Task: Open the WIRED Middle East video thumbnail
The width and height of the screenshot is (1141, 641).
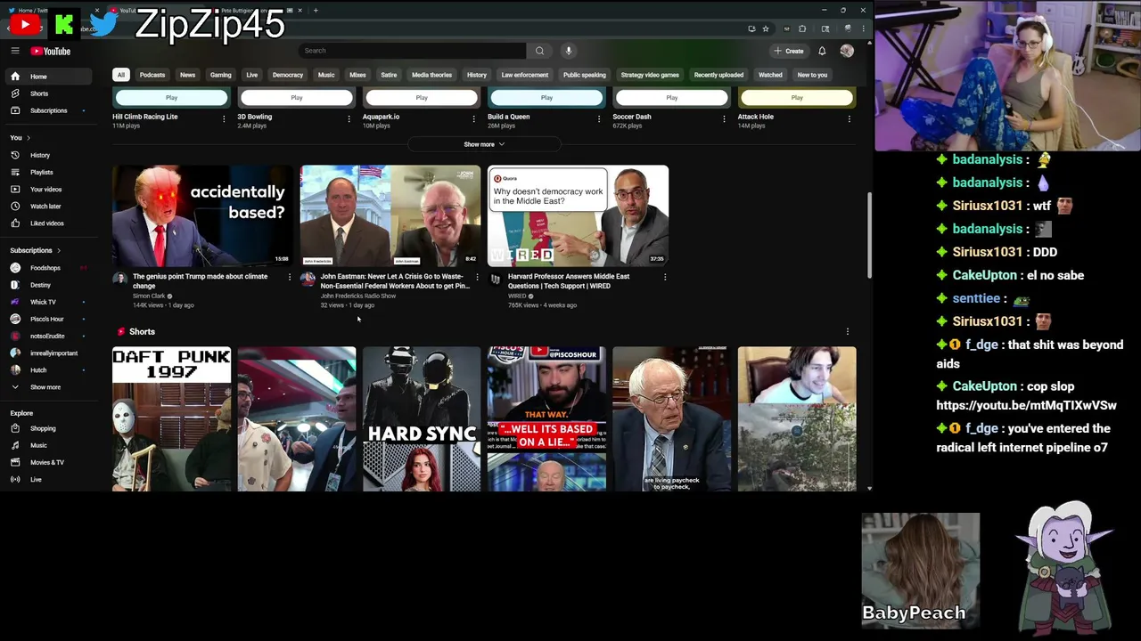Action: [x=578, y=215]
